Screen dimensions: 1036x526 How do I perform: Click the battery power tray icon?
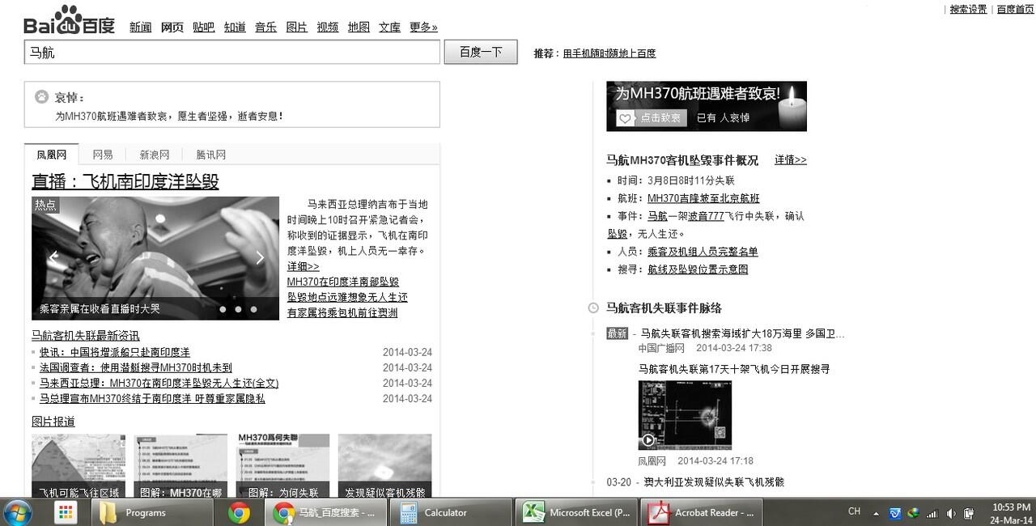click(969, 513)
